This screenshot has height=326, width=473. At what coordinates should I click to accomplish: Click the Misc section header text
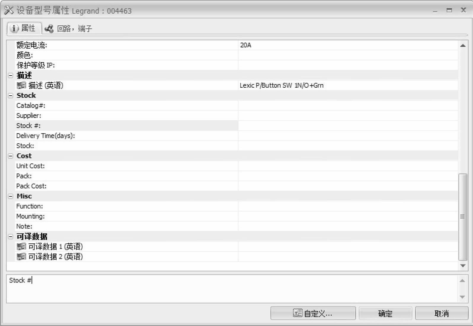24,196
